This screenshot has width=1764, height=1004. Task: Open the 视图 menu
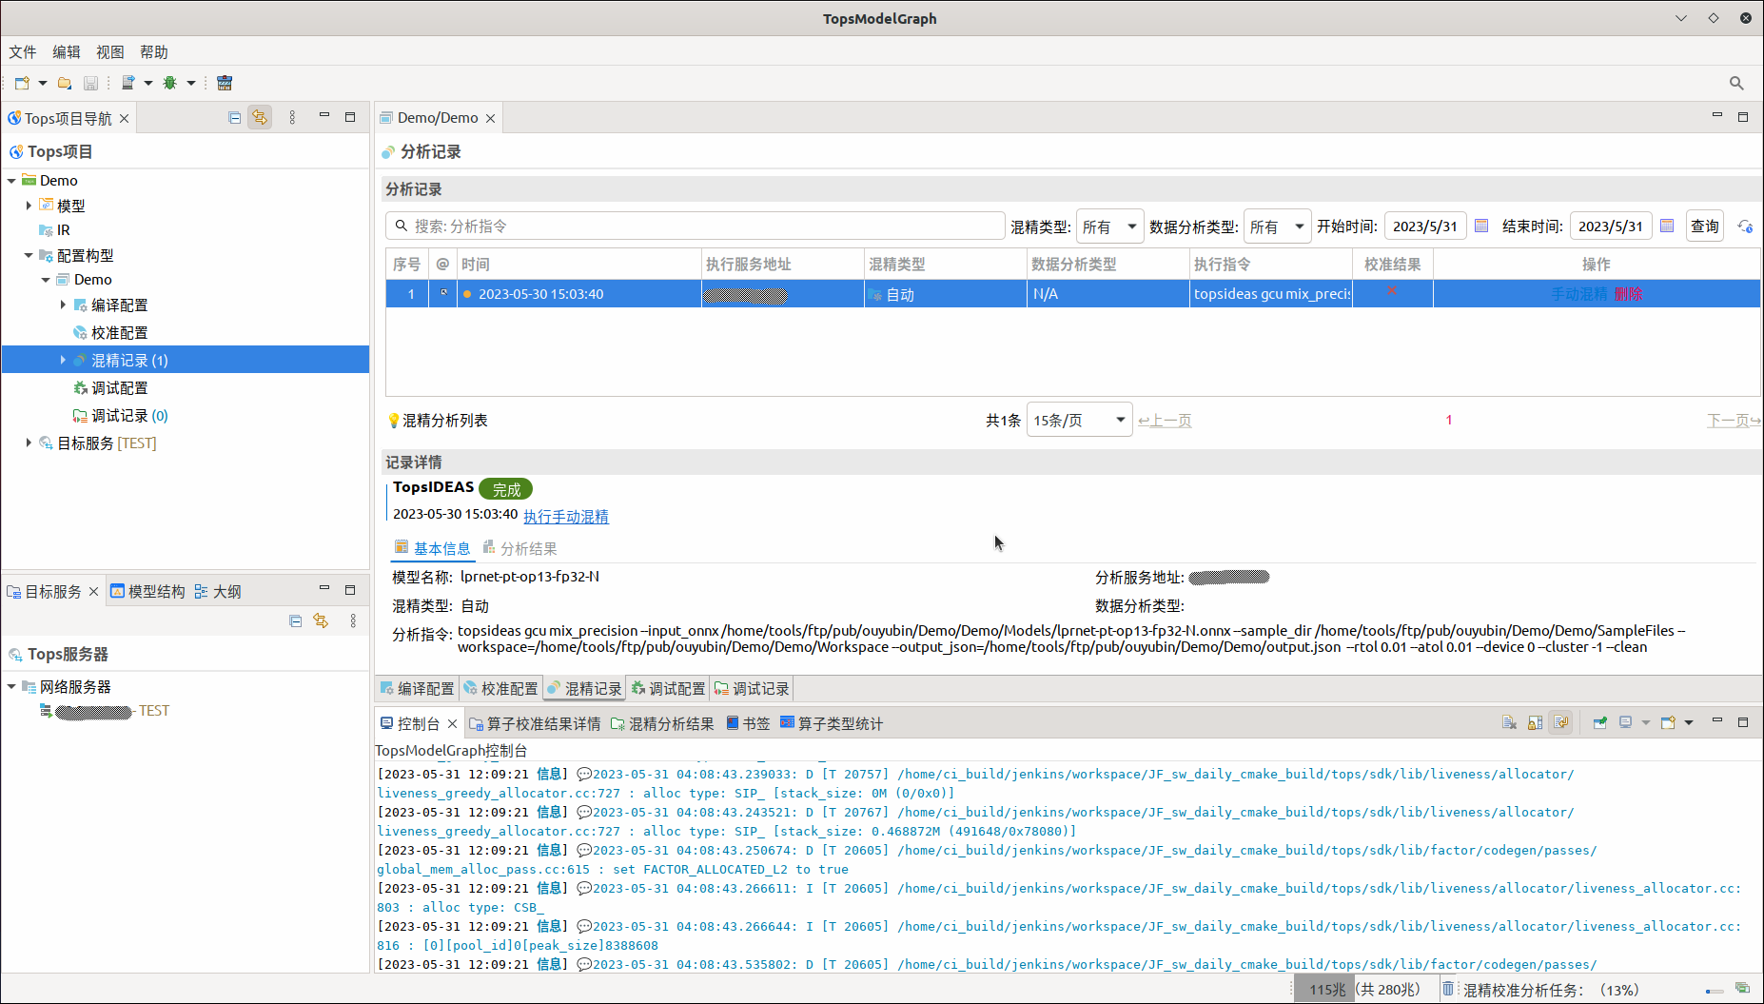pos(110,52)
